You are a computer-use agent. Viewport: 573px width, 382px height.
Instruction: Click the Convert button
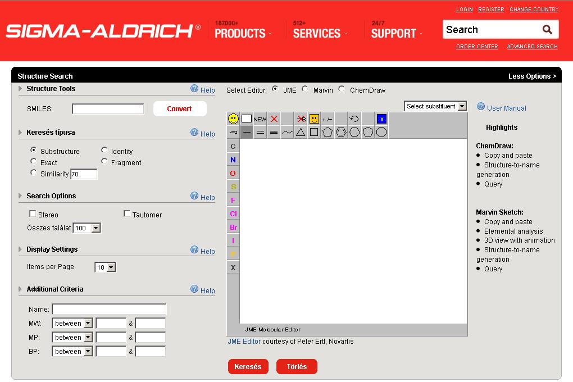[x=179, y=108]
